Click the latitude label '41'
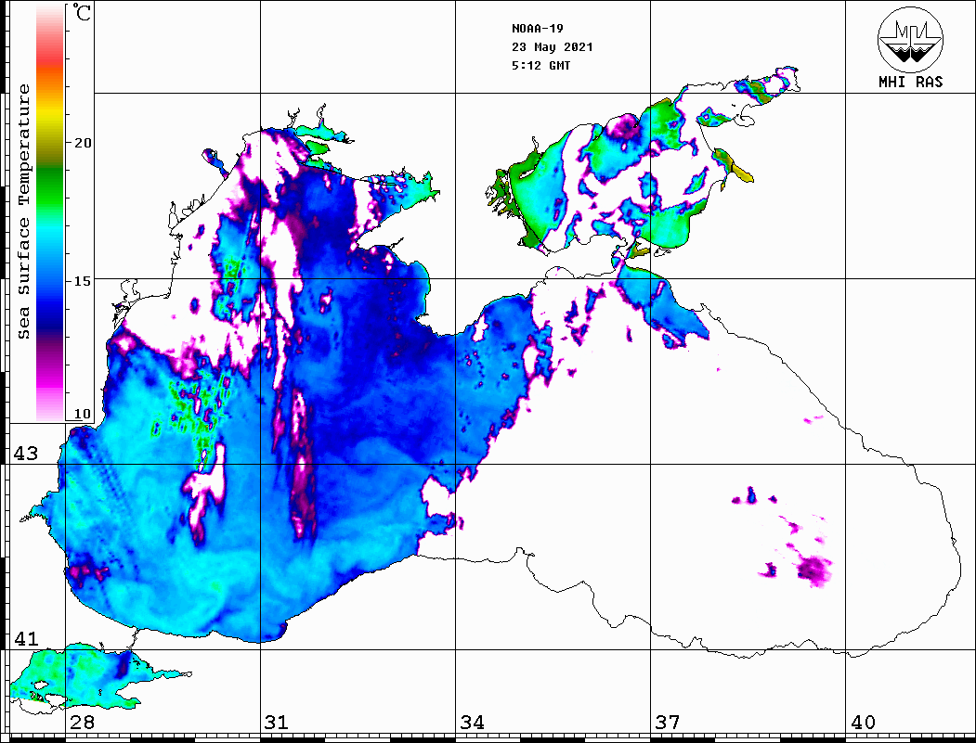 tap(25, 638)
